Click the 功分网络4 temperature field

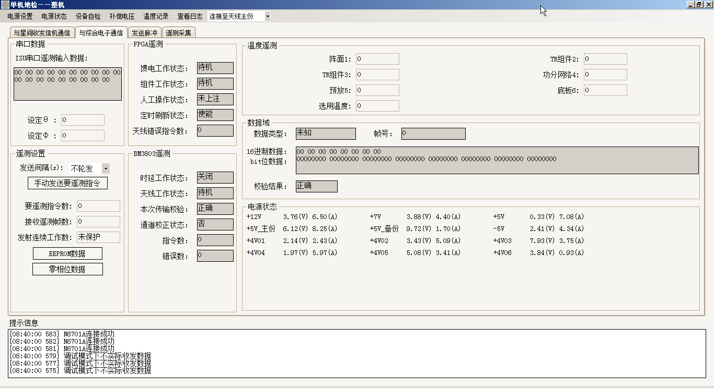[605, 75]
